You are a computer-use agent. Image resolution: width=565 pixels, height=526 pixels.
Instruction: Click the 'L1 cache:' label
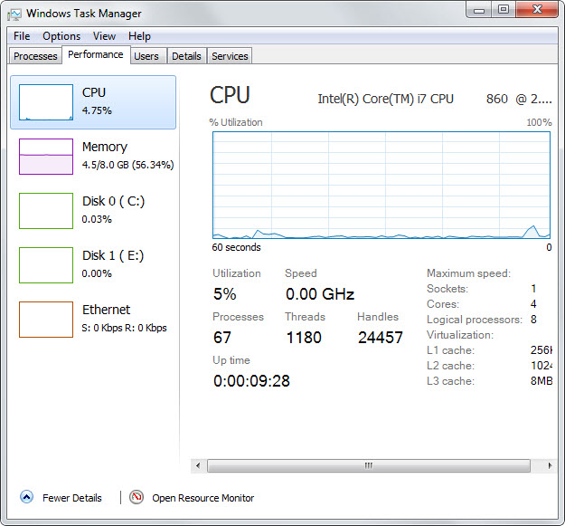click(450, 350)
